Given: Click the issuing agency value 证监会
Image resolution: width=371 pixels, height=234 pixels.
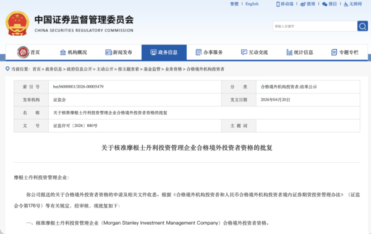Looking at the screenshot, I should pyautogui.click(x=59, y=100).
